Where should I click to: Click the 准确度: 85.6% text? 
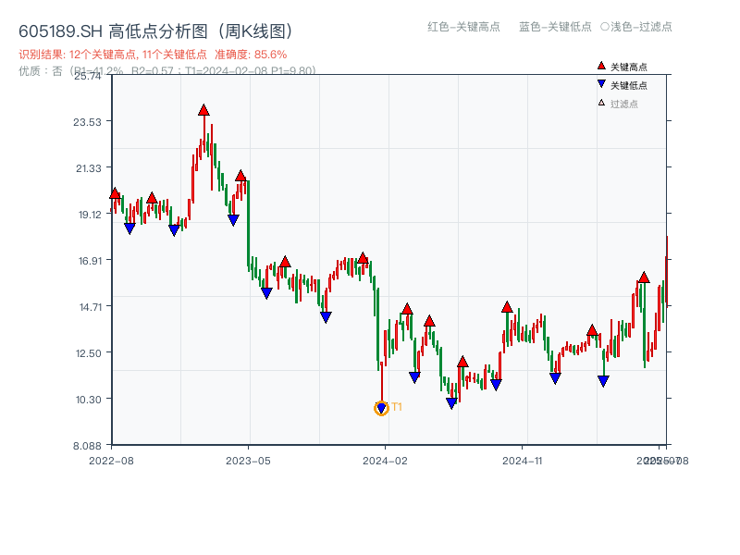(x=251, y=55)
